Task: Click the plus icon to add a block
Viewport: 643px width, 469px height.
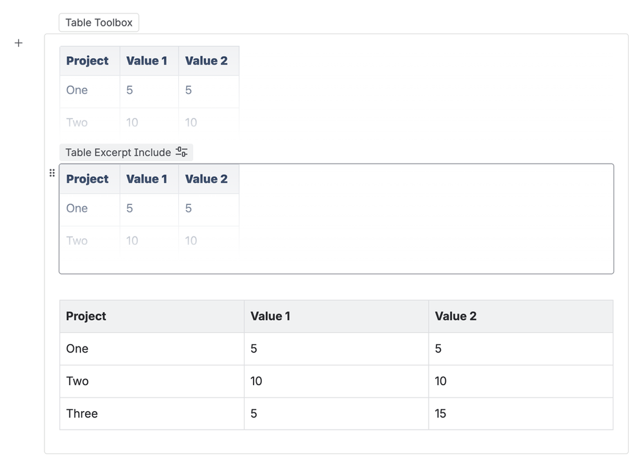Action: point(19,43)
